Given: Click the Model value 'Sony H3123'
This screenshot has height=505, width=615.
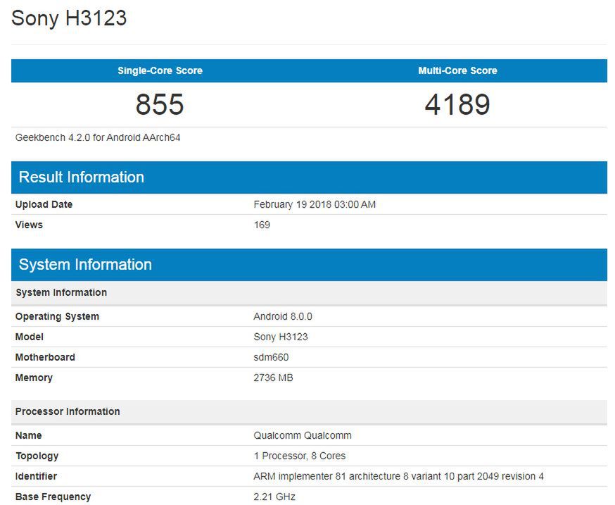Looking at the screenshot, I should tap(281, 337).
